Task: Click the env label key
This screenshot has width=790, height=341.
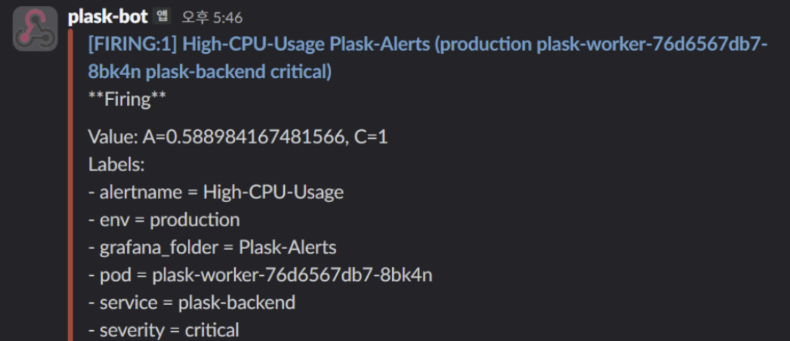Action: pos(111,220)
